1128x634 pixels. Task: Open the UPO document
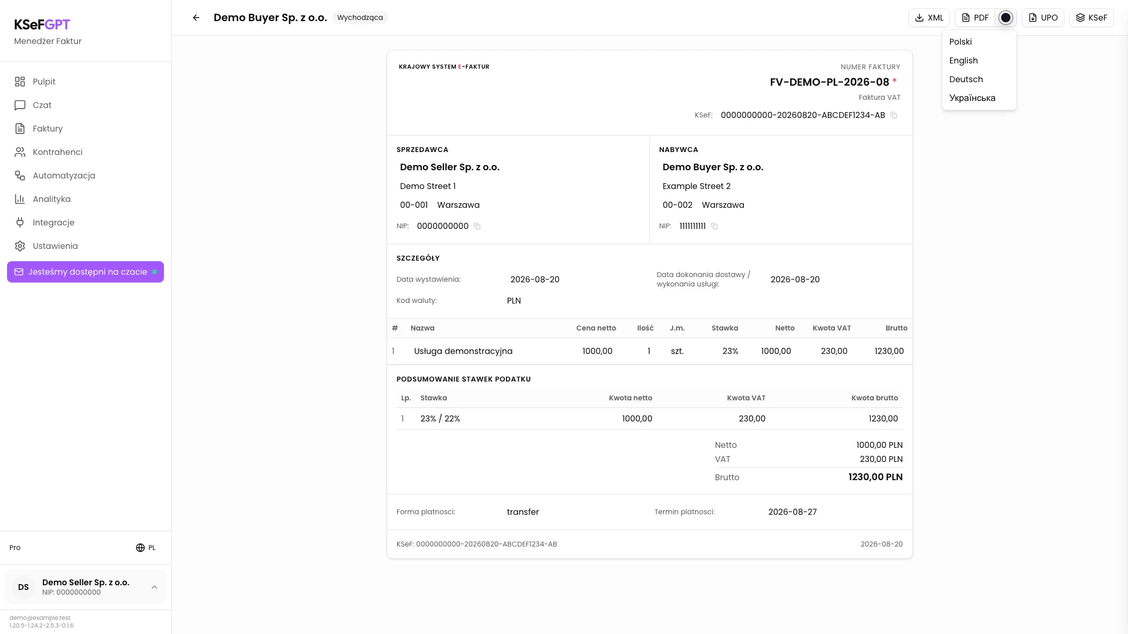[x=1043, y=18]
